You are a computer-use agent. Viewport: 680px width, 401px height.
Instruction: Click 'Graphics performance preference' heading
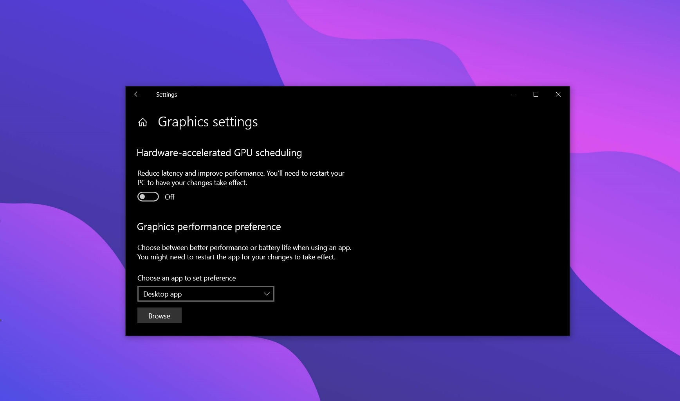tap(209, 227)
